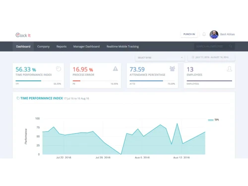Open the date range picker
The height and width of the screenshot is (186, 248).
211,58
